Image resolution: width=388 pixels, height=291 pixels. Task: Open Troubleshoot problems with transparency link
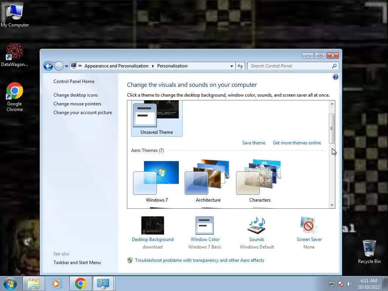coord(199,260)
